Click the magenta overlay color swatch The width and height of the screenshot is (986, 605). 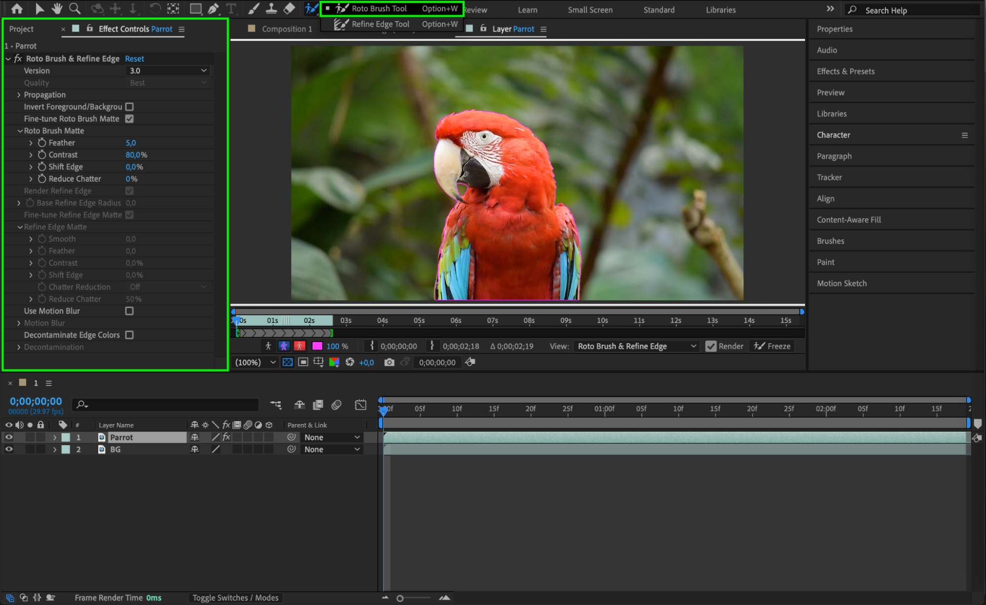pyautogui.click(x=317, y=346)
